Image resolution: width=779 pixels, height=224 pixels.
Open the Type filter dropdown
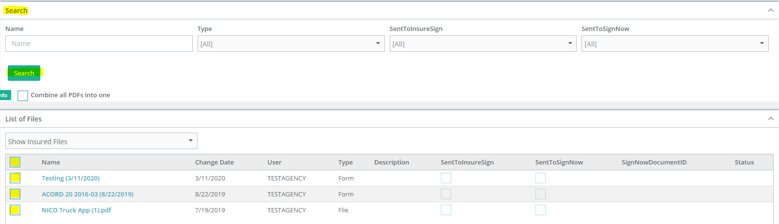291,44
